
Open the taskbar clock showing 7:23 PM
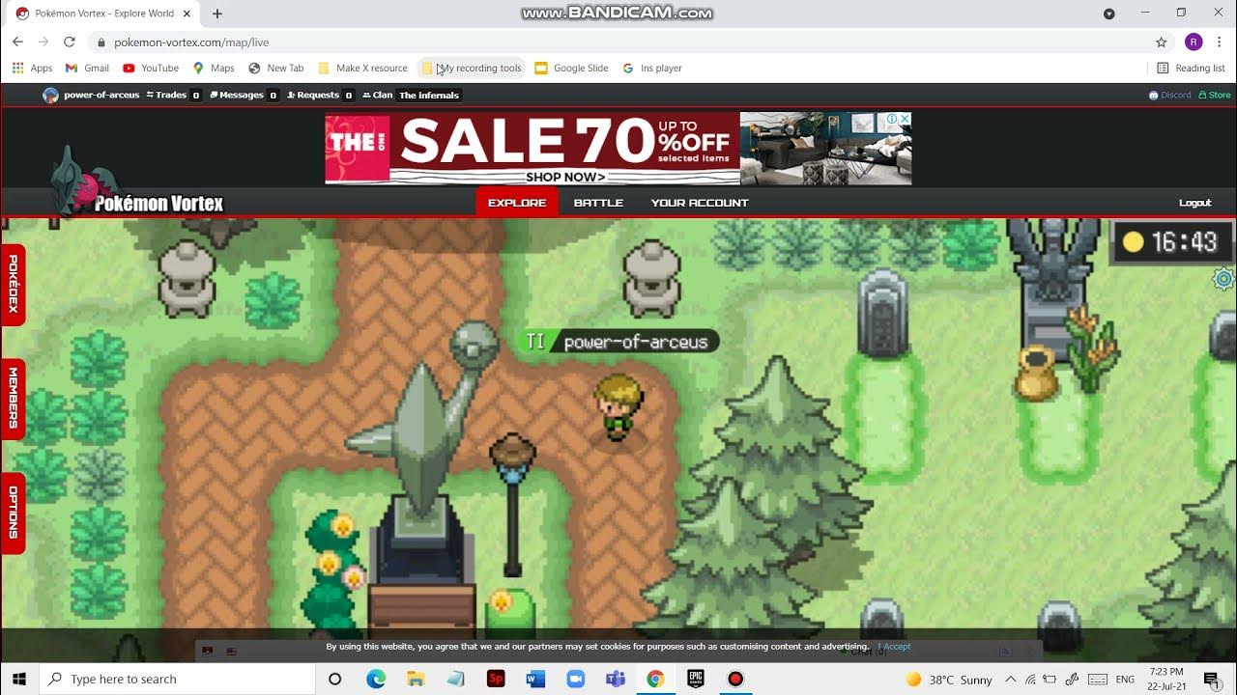(1167, 679)
